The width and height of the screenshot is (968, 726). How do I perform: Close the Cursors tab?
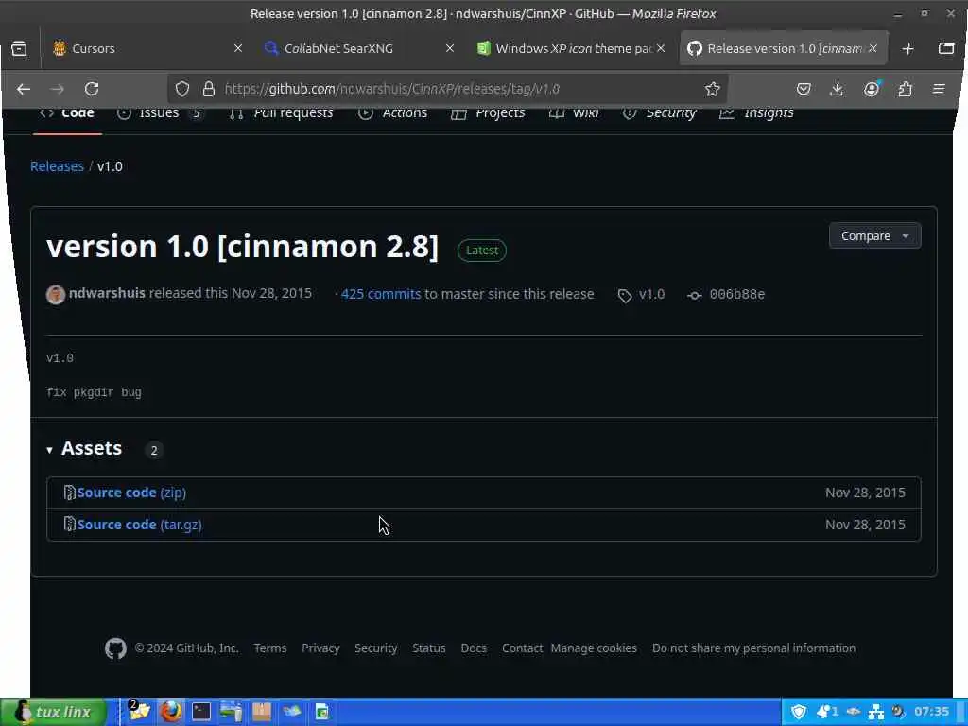coord(237,48)
